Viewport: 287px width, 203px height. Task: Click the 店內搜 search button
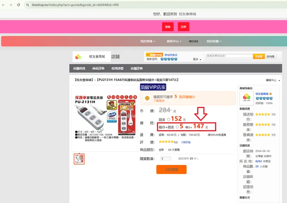tap(270, 56)
